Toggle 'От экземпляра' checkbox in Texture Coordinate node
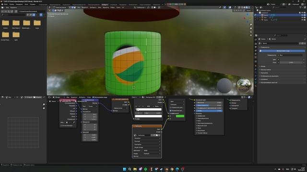The image size is (307, 172). pyautogui.click(x=61, y=126)
